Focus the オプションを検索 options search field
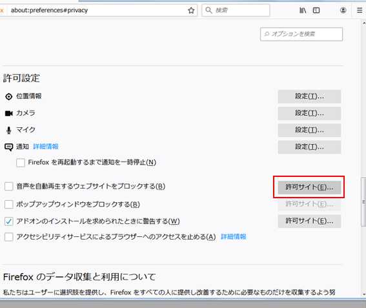 pyautogui.click(x=301, y=34)
